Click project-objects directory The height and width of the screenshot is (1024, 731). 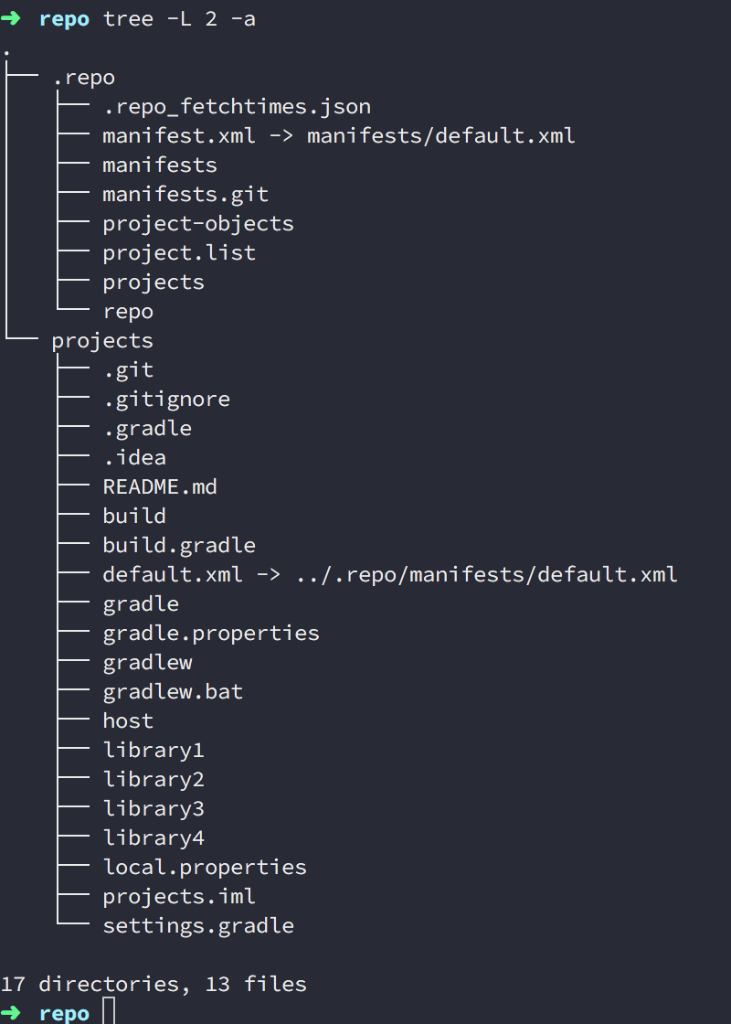(198, 224)
